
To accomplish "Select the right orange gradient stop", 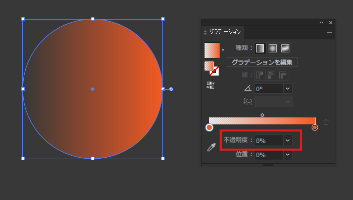I will 315,127.
